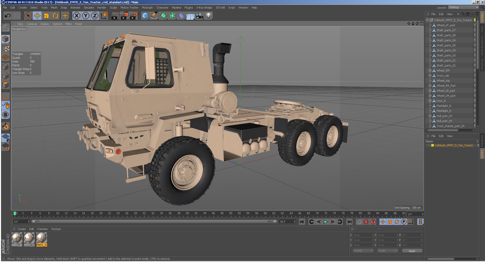Toggle Autokeying button

click(366, 222)
